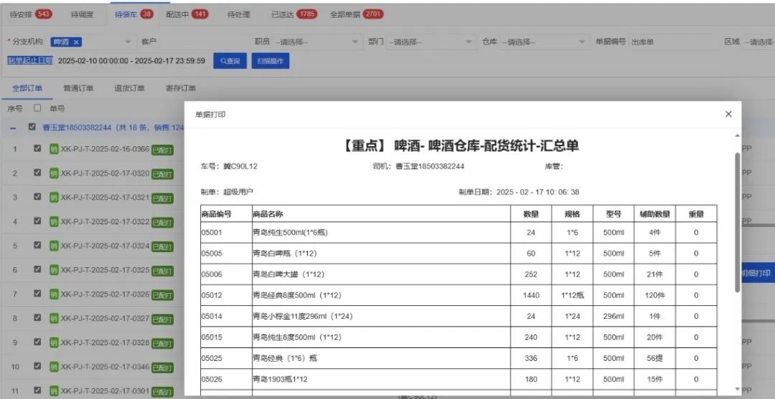Uncheck the 曹玉堂18503382244 group checkbox
The height and width of the screenshot is (399, 775).
click(32, 128)
